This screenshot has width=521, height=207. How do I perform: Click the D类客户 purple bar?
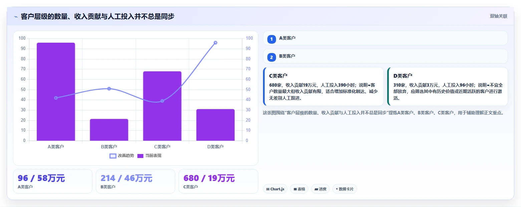point(216,125)
